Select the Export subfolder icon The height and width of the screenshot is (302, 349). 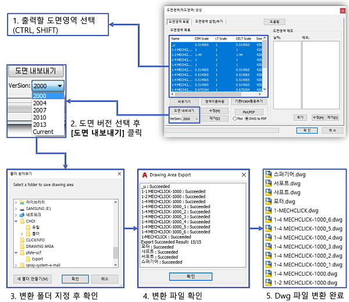28,259
